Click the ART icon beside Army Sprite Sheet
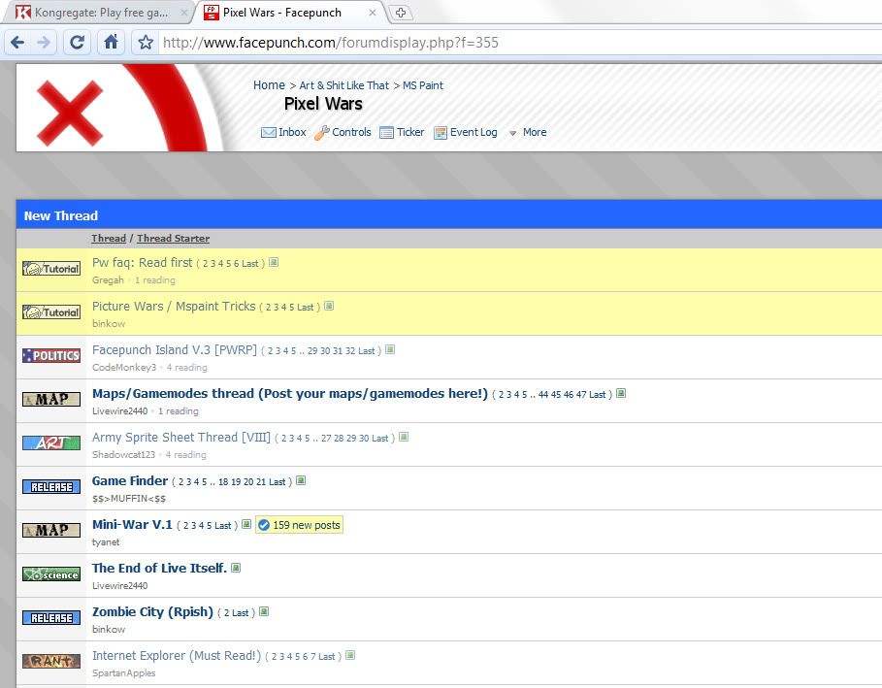The width and height of the screenshot is (882, 688). (x=51, y=443)
